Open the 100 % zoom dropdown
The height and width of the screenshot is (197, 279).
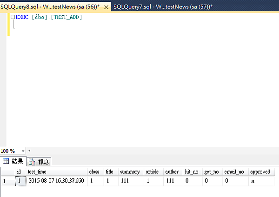23,151
